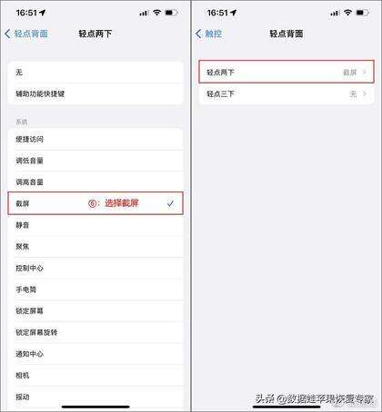Tap the Wi-Fi icon in left status bar
Screen dimensions: 382x412
pyautogui.click(x=156, y=13)
